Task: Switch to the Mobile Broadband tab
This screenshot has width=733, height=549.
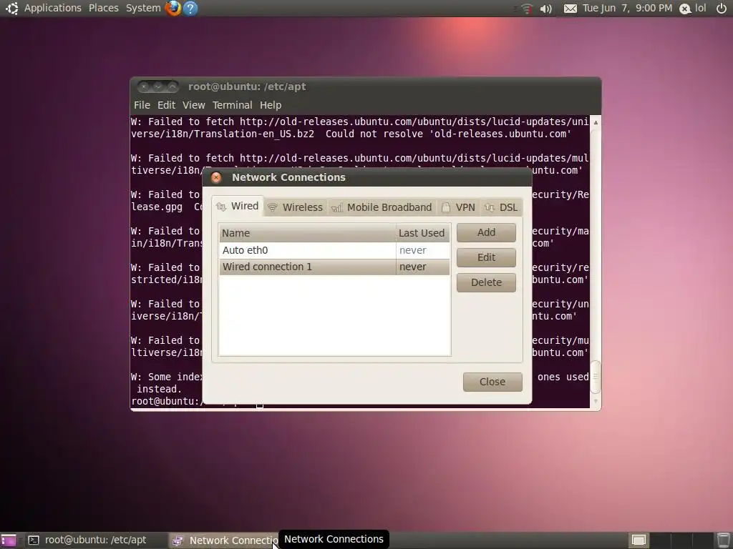Action: pyautogui.click(x=382, y=207)
